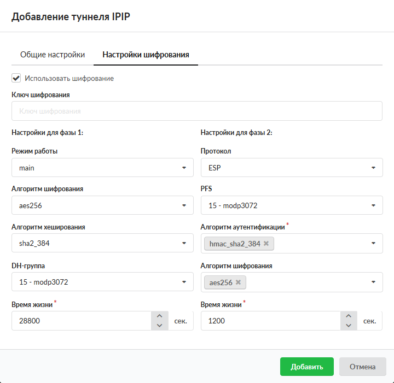
Task: Open the 'DH-группа' dropdown
Action: (102, 282)
